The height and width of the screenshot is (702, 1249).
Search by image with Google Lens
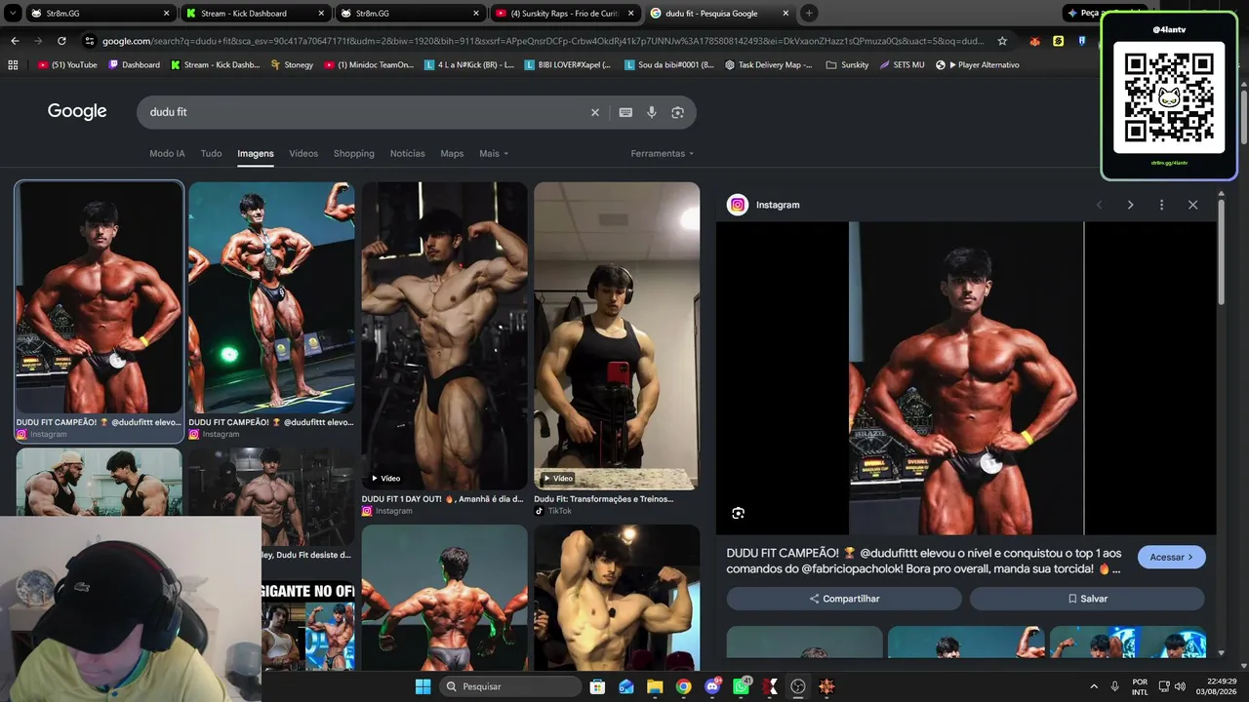coord(677,112)
